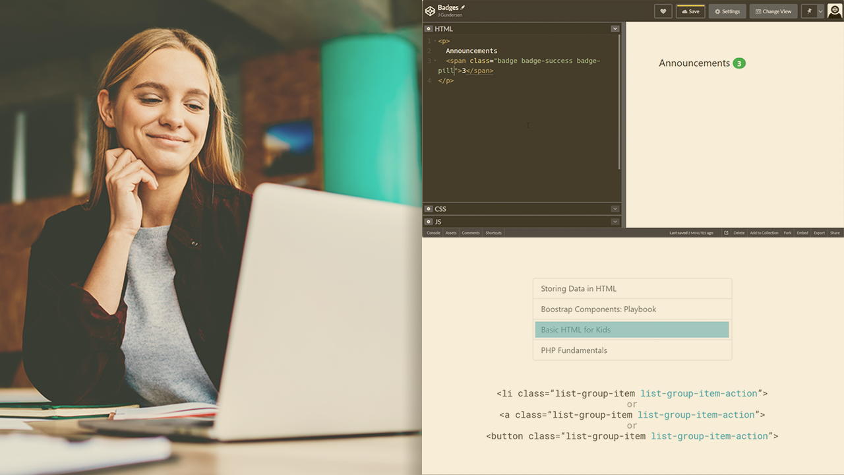Viewport: 844px width, 475px height.
Task: Open dropdown arrow next to pin button
Action: pos(820,11)
